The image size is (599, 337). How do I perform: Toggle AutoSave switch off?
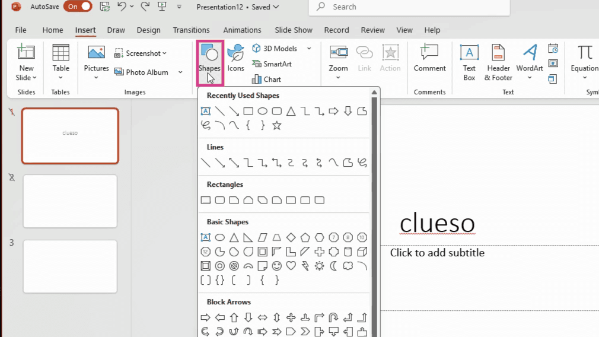(x=78, y=7)
